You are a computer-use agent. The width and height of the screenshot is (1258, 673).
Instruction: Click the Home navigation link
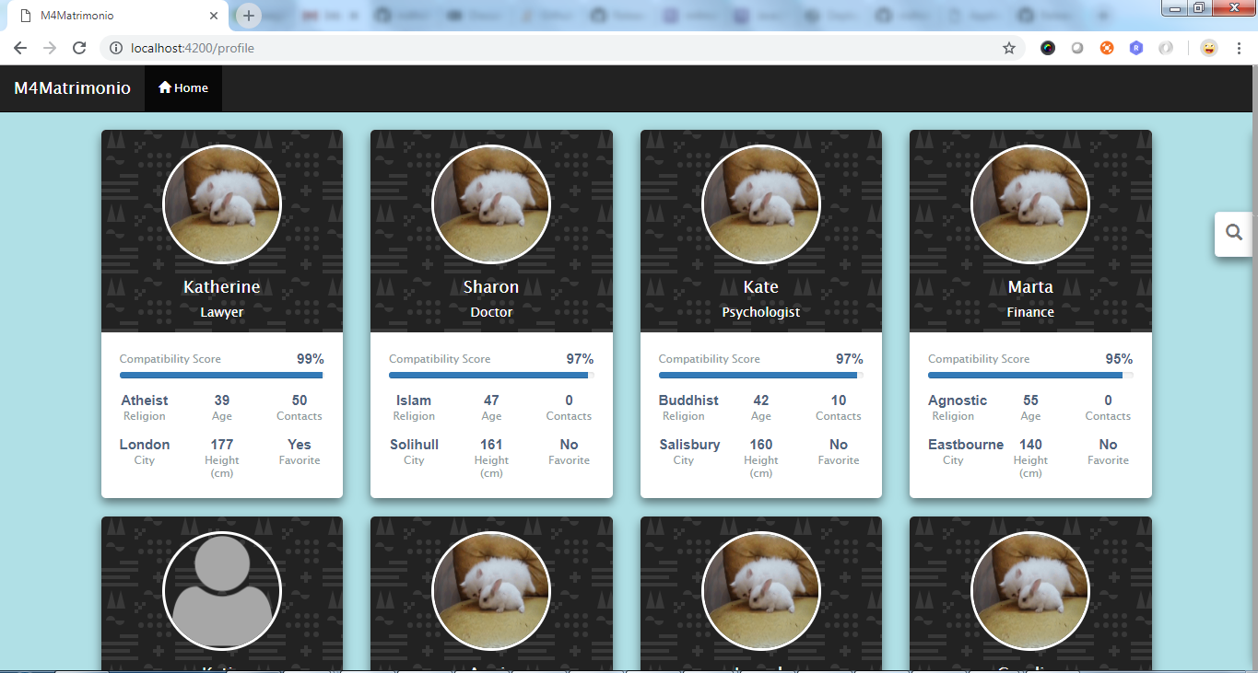coord(183,88)
